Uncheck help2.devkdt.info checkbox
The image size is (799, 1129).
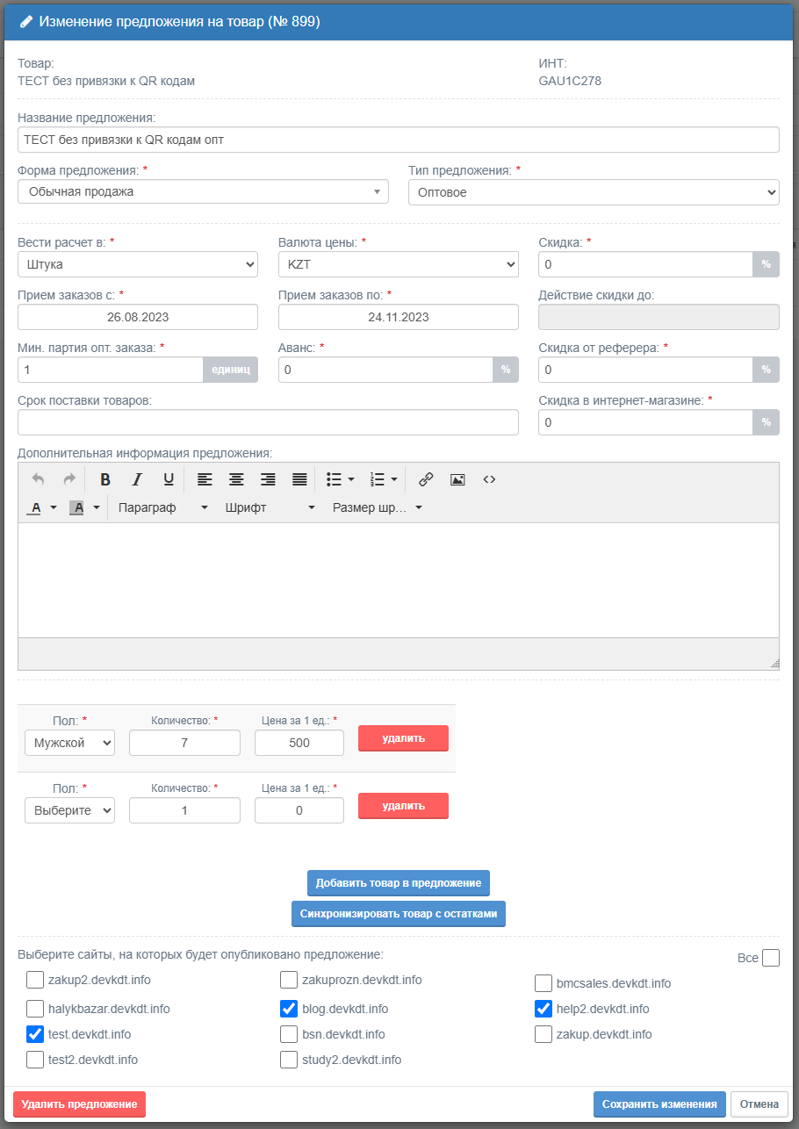click(543, 1009)
